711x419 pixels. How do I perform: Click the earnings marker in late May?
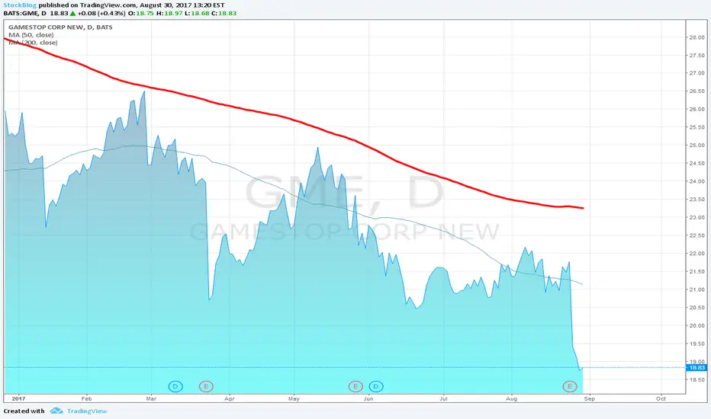pos(355,386)
